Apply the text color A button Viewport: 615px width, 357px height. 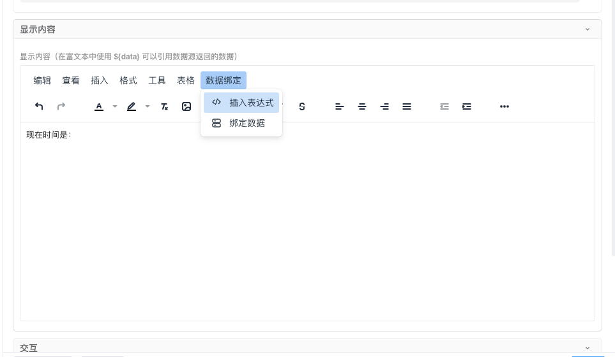99,106
